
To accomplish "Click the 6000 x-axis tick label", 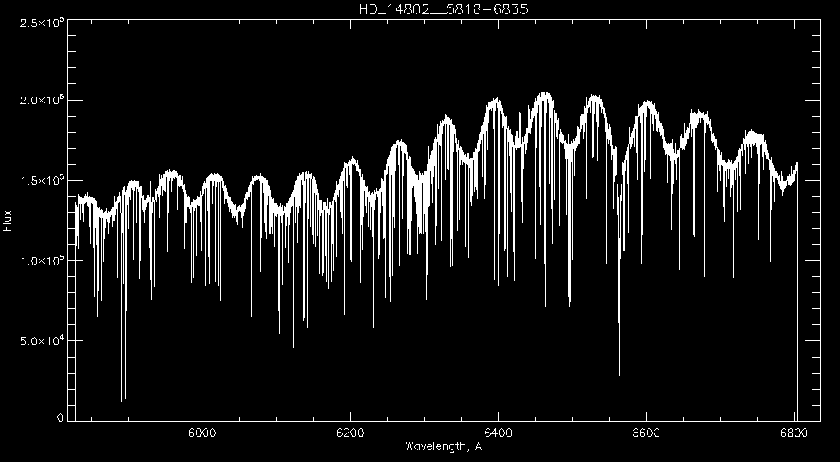I will pyautogui.click(x=202, y=433).
